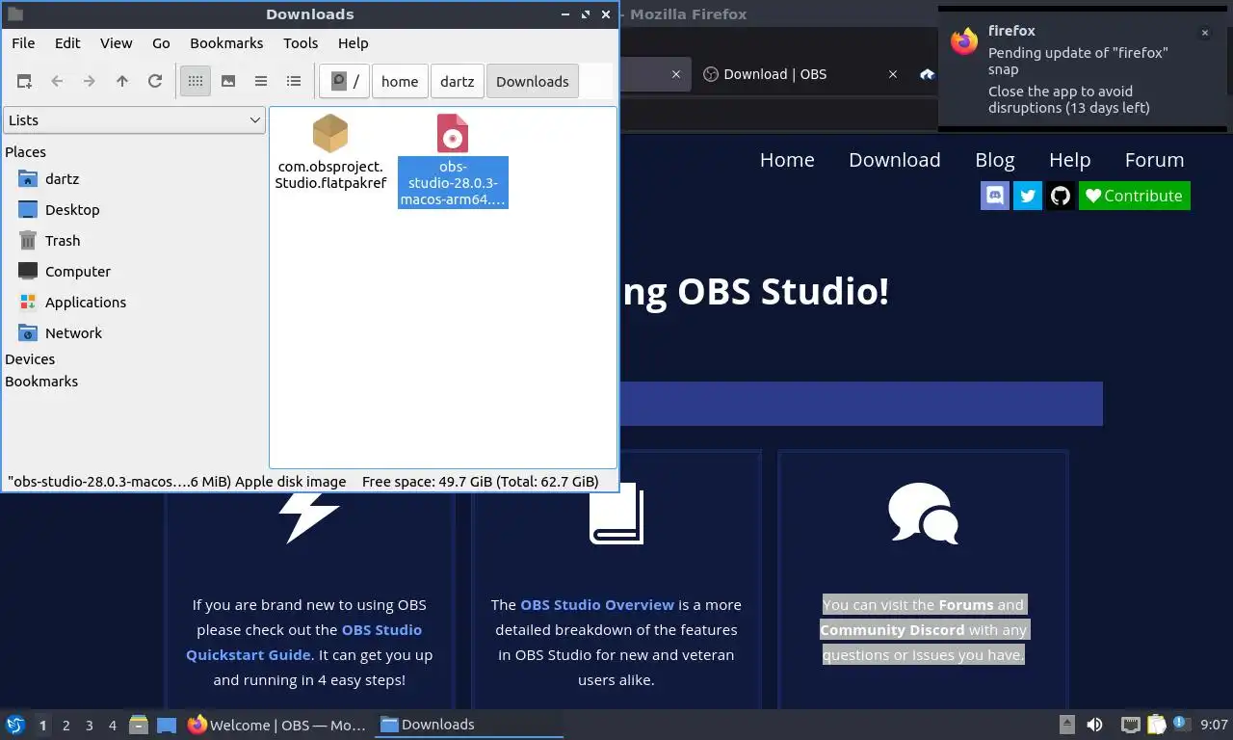
Task: Open the Forums link
Action: pyautogui.click(x=966, y=605)
